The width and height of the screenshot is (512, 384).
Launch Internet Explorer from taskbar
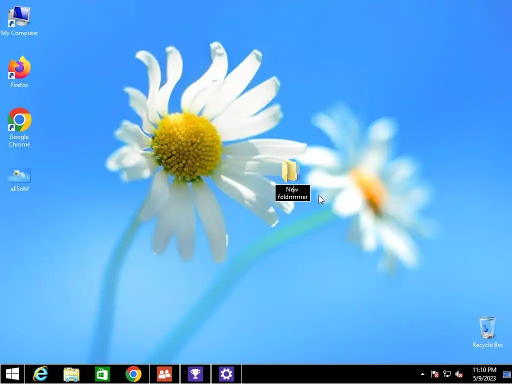[40, 374]
